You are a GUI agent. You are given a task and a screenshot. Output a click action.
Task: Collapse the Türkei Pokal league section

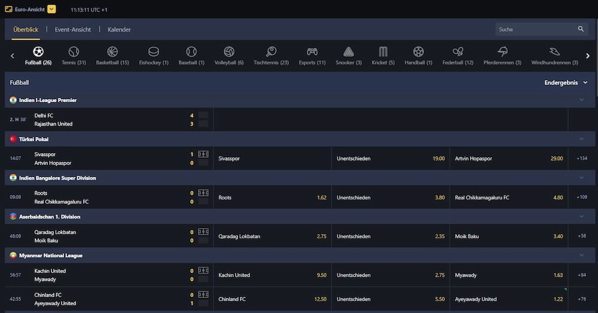pos(581,139)
